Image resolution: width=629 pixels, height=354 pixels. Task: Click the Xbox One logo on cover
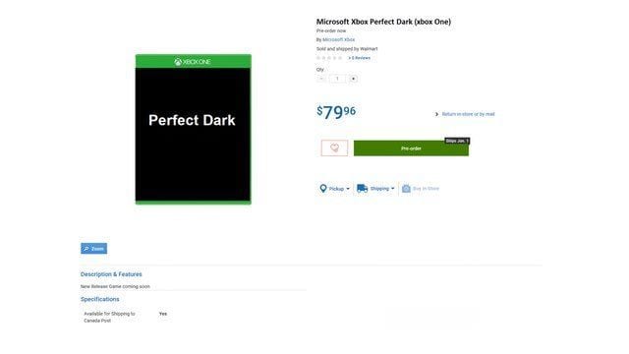(193, 62)
